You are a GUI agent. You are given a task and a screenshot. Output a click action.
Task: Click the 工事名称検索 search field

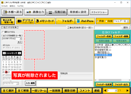click(107, 28)
